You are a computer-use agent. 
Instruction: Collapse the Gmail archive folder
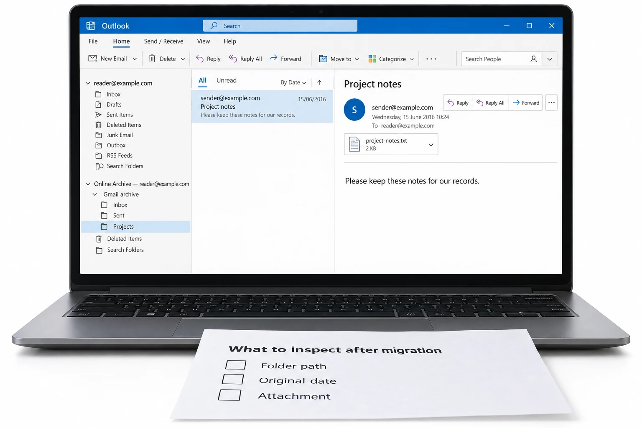pos(95,194)
